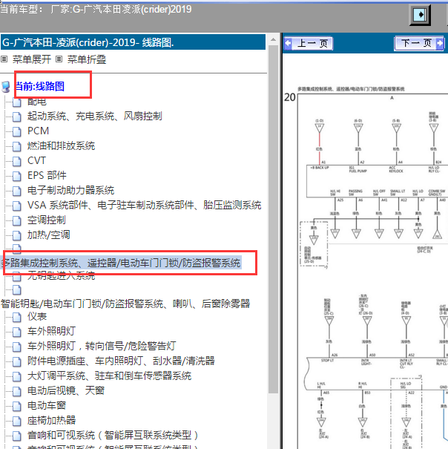Open 电动车窗 diagram
Viewport: 448px width, 449px height.
[47, 406]
